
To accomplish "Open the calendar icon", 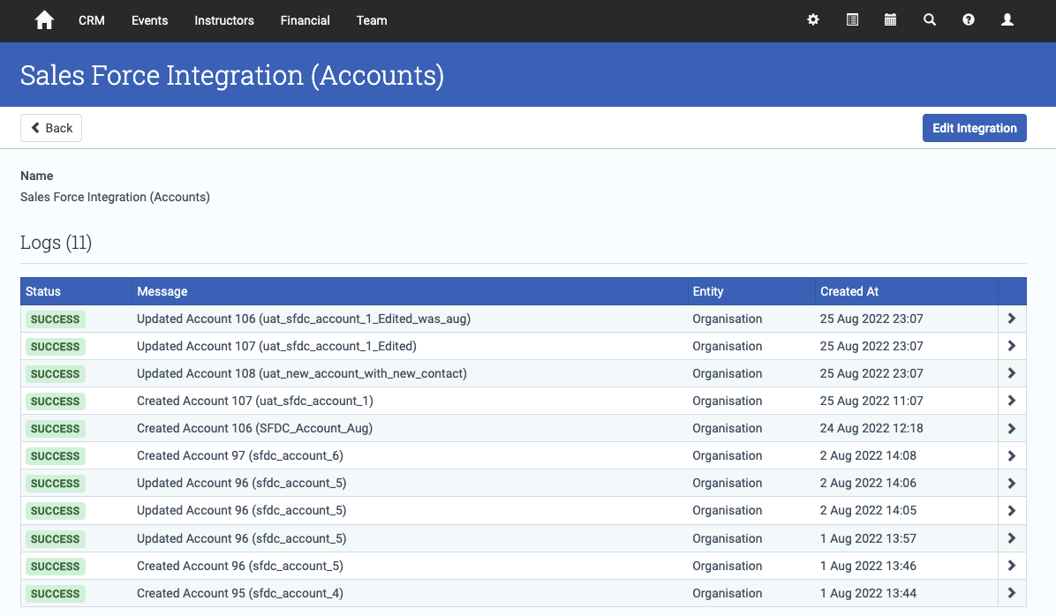I will click(x=890, y=20).
